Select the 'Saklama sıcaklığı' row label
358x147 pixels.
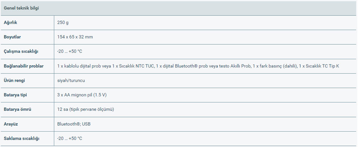pos(22,138)
